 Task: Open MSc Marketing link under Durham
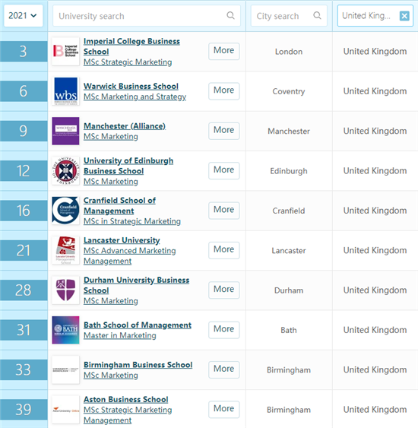pyautogui.click(x=111, y=300)
